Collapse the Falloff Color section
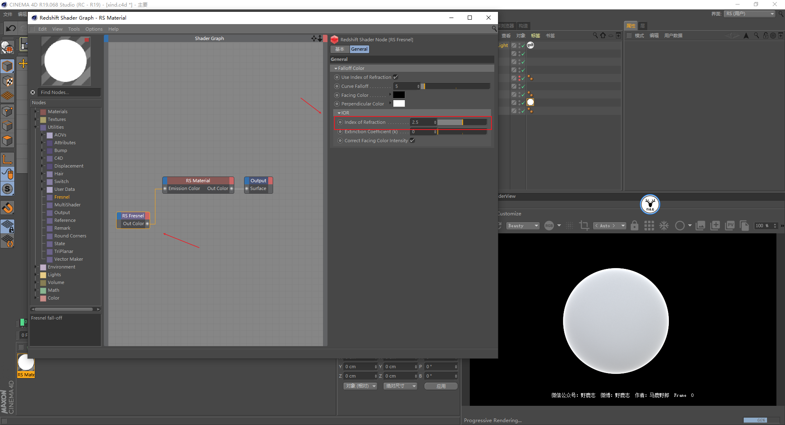Viewport: 785px width, 425px height. (336, 69)
